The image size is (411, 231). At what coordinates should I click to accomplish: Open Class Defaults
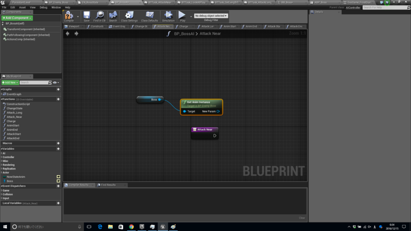150,16
